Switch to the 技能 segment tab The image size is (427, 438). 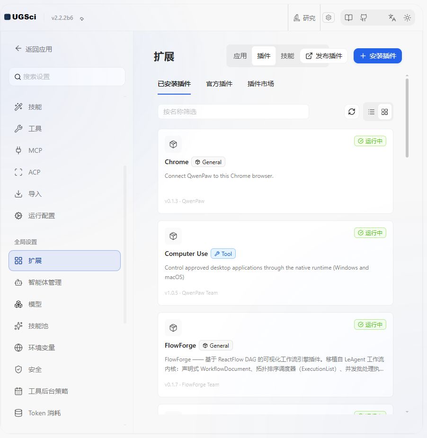(x=287, y=56)
